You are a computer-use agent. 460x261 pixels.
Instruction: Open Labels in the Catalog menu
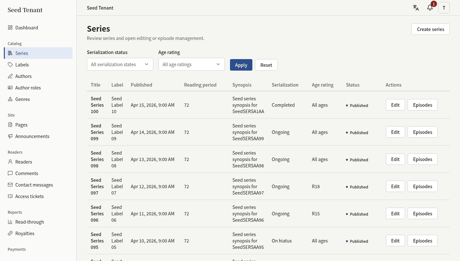coord(38,65)
